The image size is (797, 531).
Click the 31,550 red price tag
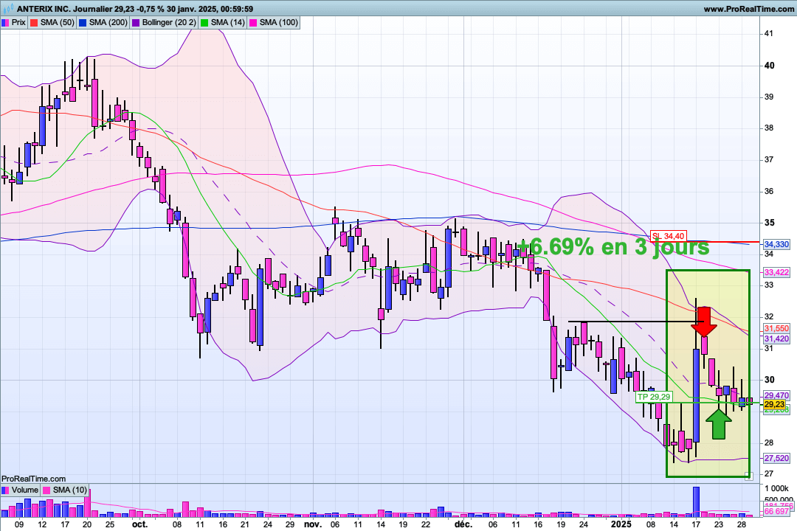click(x=776, y=329)
